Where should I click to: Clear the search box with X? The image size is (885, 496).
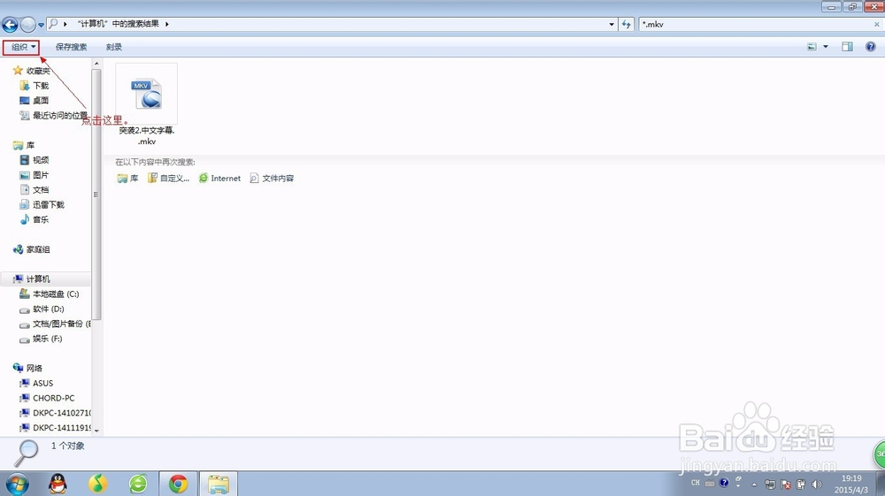[x=876, y=24]
